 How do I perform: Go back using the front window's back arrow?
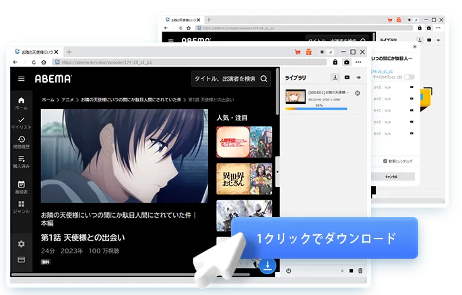[15, 62]
